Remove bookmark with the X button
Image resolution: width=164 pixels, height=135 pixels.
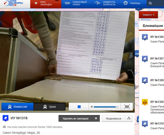96,118
